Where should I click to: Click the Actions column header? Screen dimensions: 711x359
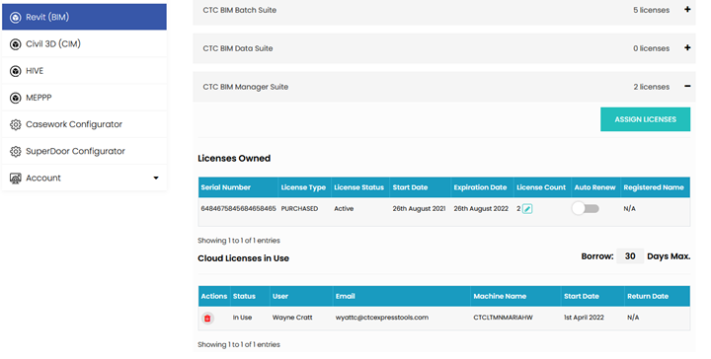214,296
